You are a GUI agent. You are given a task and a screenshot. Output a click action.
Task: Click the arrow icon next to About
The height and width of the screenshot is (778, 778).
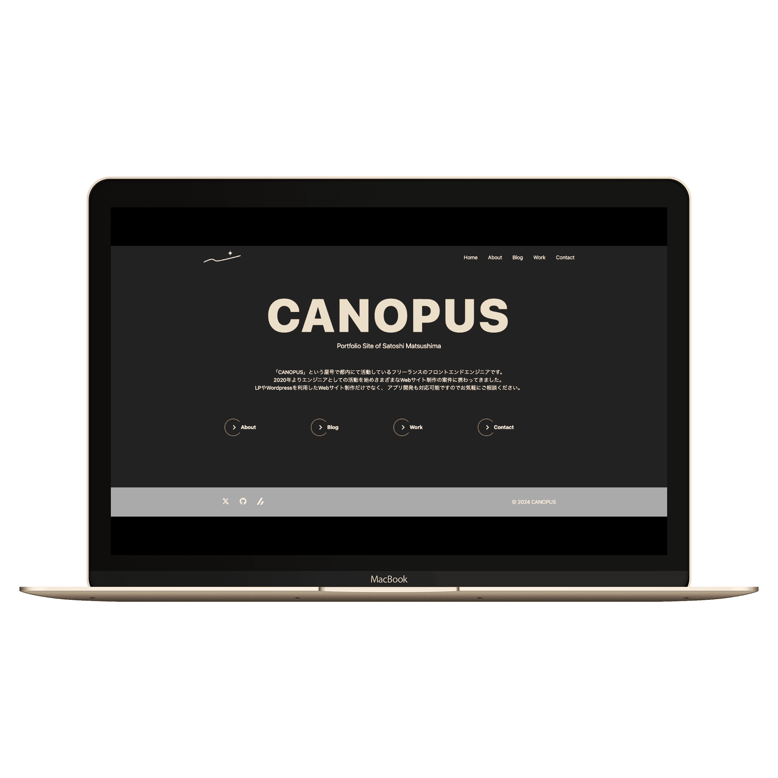pos(234,427)
